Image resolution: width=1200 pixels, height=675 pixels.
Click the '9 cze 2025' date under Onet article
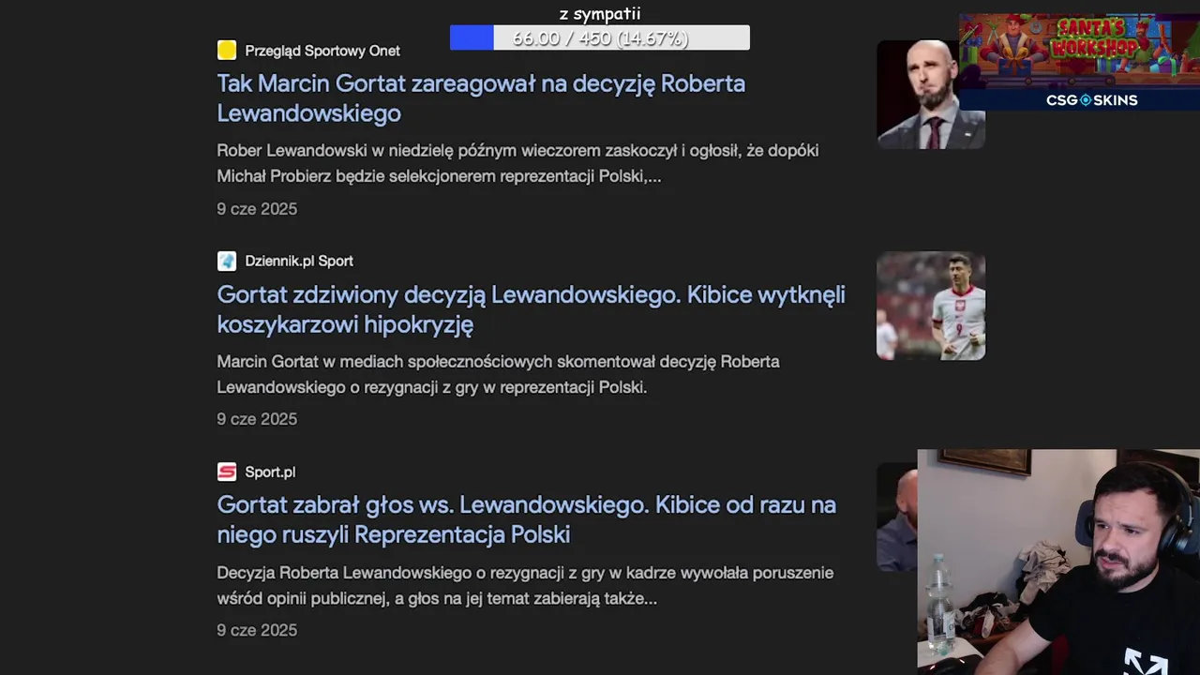(257, 209)
